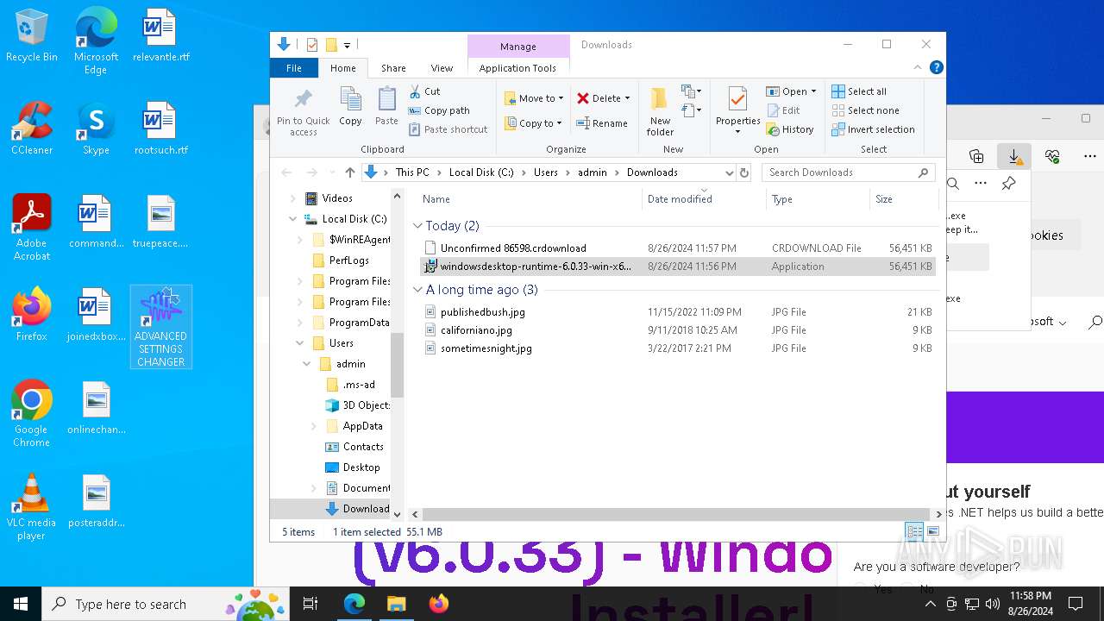Viewport: 1104px width, 621px height.
Task: Rename the selected file
Action: pyautogui.click(x=602, y=123)
